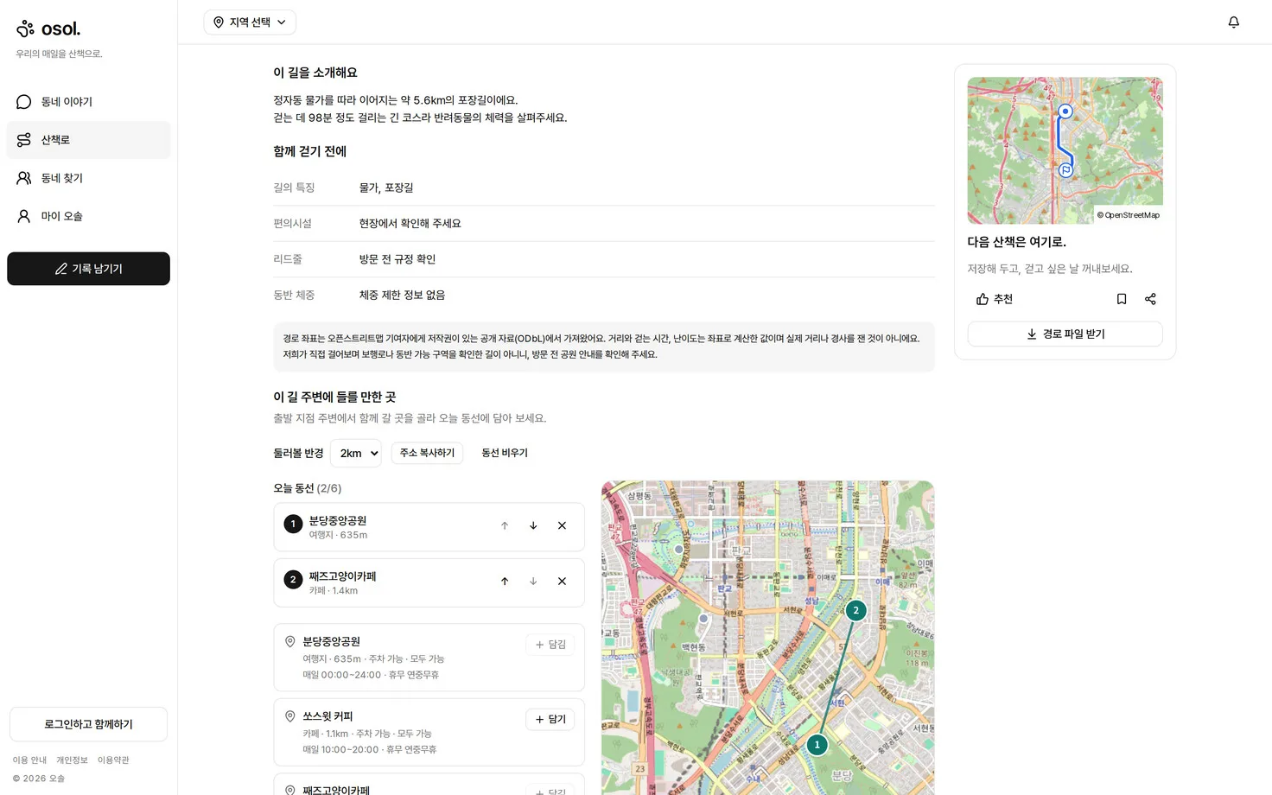The image size is (1272, 795).
Task: Clear itinerary with 동선 비우기
Action: tap(505, 453)
